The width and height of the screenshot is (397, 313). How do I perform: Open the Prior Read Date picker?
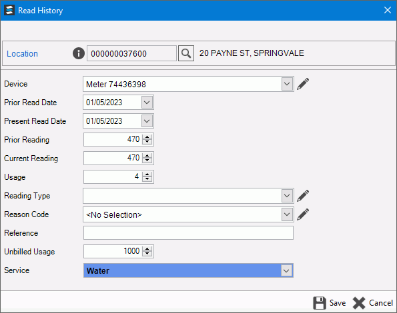click(x=147, y=103)
